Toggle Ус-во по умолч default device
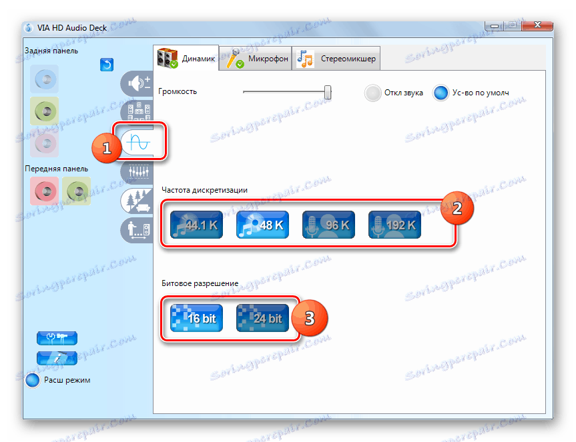The image size is (576, 442). 441,93
